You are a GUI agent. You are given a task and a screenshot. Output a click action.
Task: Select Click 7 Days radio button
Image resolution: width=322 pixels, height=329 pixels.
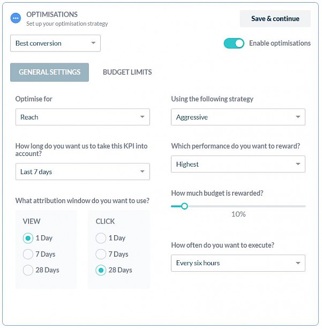[101, 254]
